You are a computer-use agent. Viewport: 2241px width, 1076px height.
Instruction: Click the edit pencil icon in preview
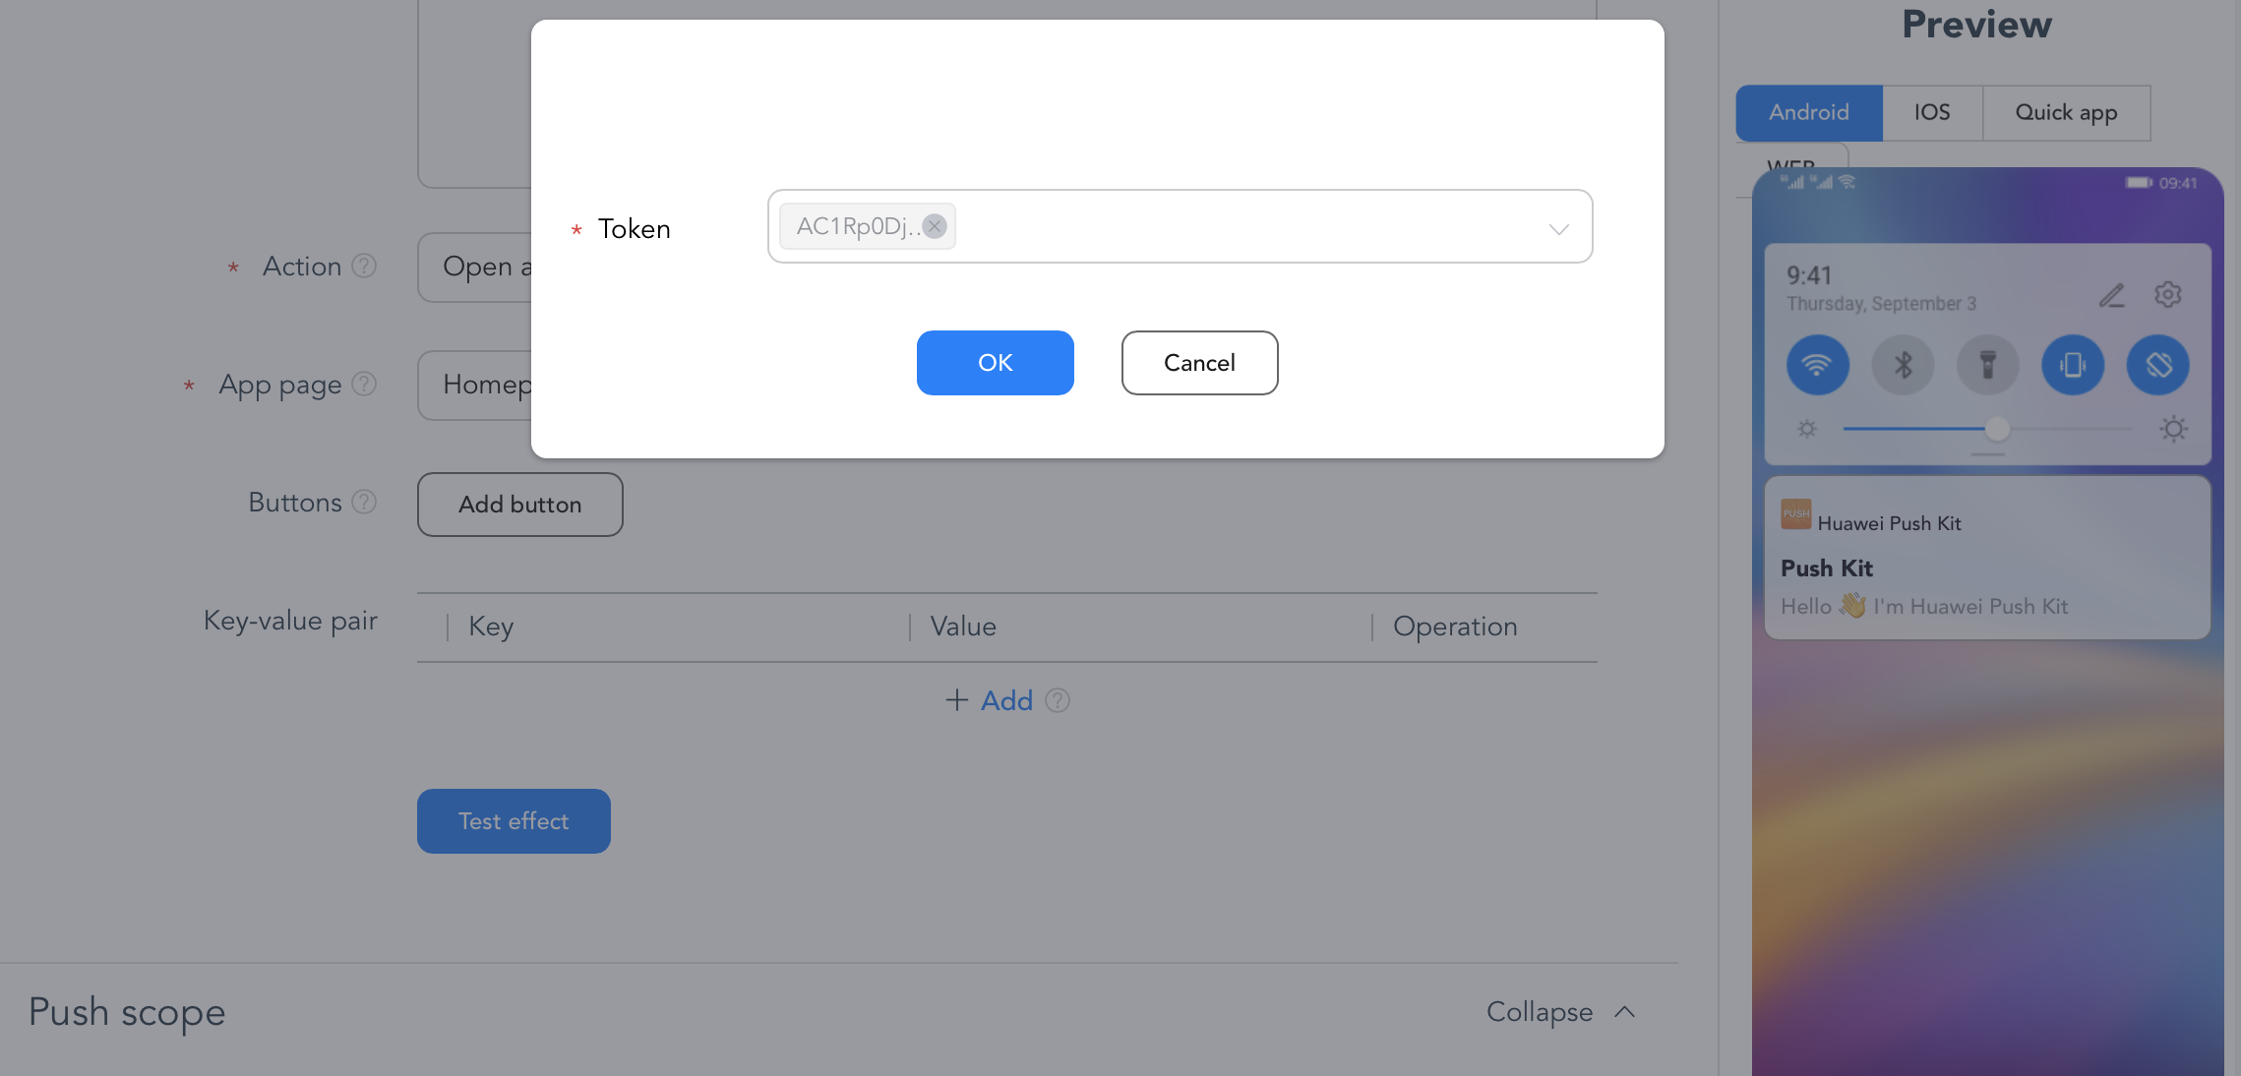pos(2112,295)
